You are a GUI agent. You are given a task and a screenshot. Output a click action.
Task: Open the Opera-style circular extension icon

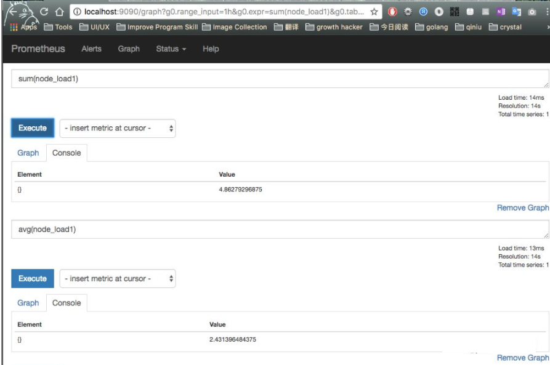pyautogui.click(x=439, y=11)
